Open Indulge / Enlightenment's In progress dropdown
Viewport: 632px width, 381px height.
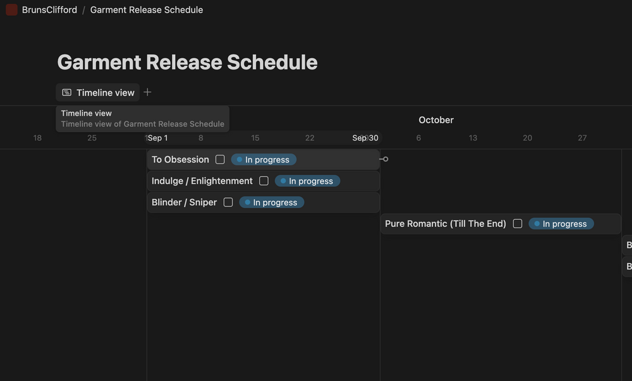click(x=307, y=181)
